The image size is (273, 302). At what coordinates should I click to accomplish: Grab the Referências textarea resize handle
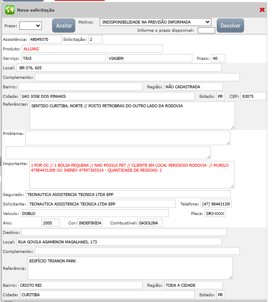(x=232, y=127)
